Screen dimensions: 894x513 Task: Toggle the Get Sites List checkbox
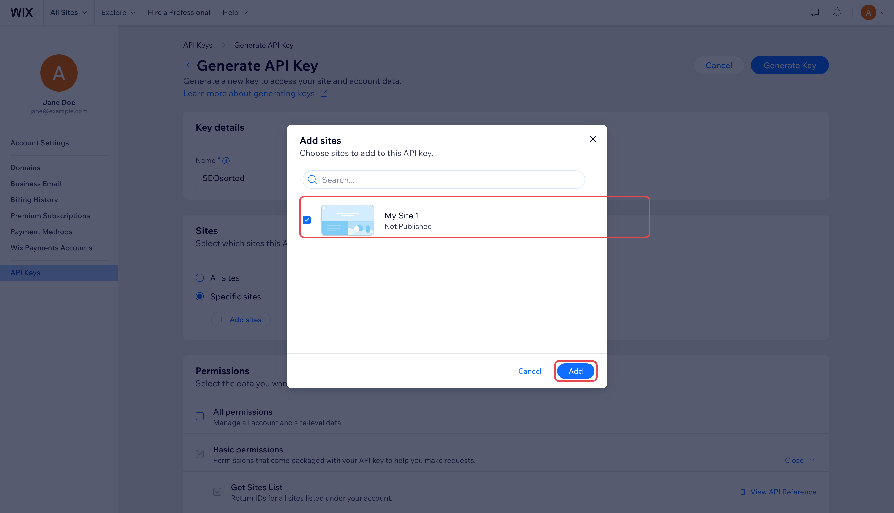point(218,492)
